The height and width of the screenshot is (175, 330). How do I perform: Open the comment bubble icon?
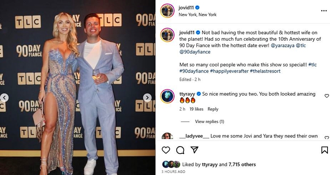180,150
